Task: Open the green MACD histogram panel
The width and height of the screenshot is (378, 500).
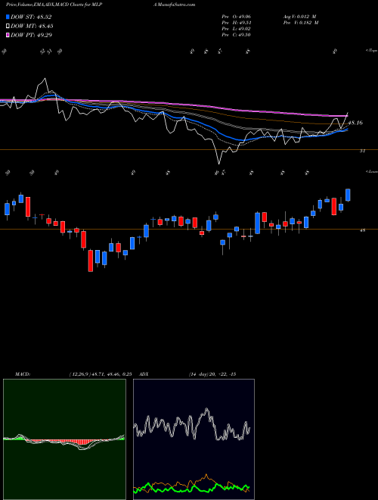Action: 64,439
